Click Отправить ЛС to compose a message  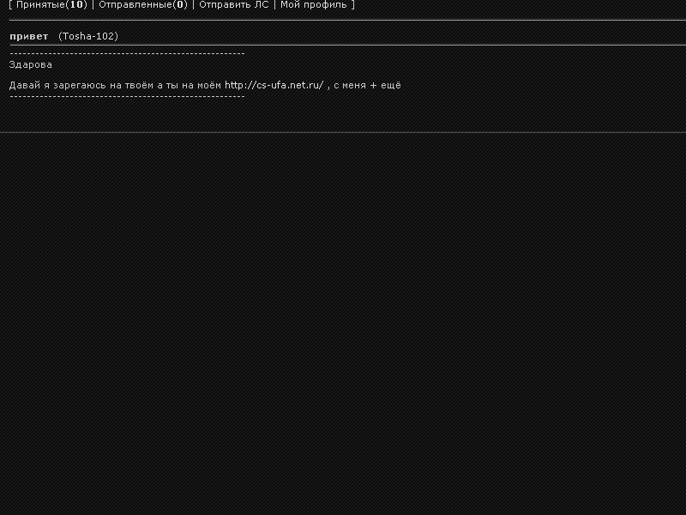tap(234, 5)
